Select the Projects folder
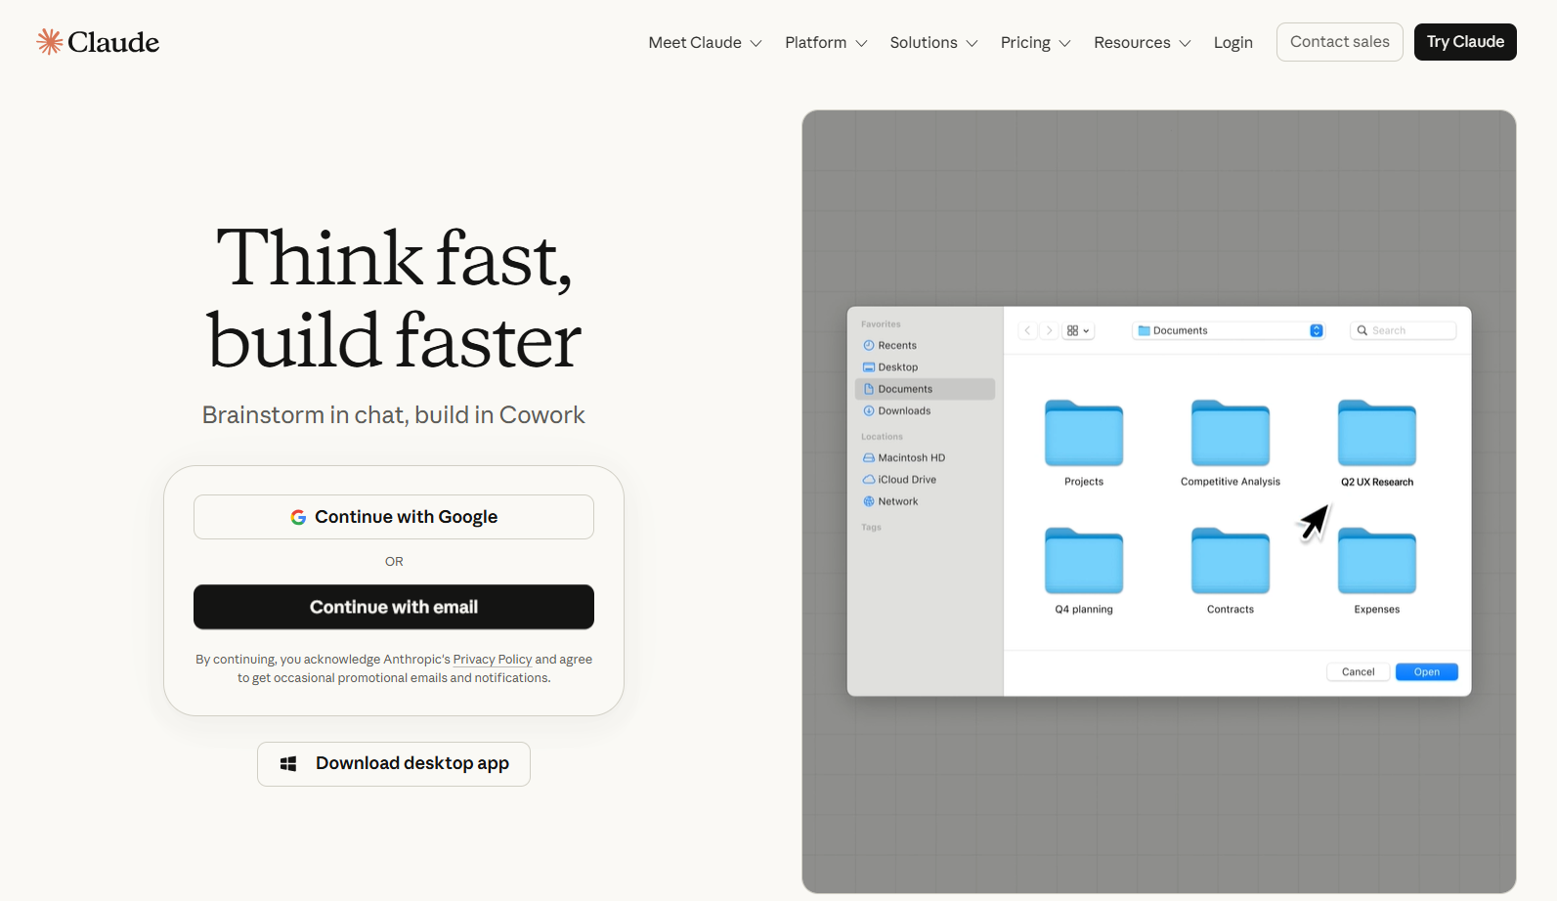The width and height of the screenshot is (1557, 901). pos(1084,443)
